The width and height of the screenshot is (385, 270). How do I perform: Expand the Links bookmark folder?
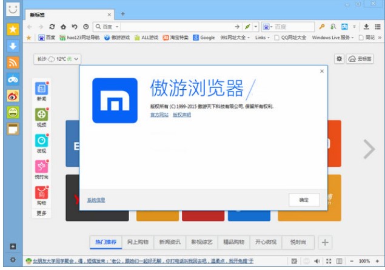click(263, 38)
